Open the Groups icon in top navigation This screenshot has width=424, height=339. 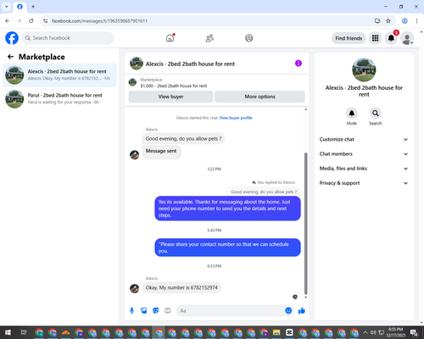pos(249,38)
